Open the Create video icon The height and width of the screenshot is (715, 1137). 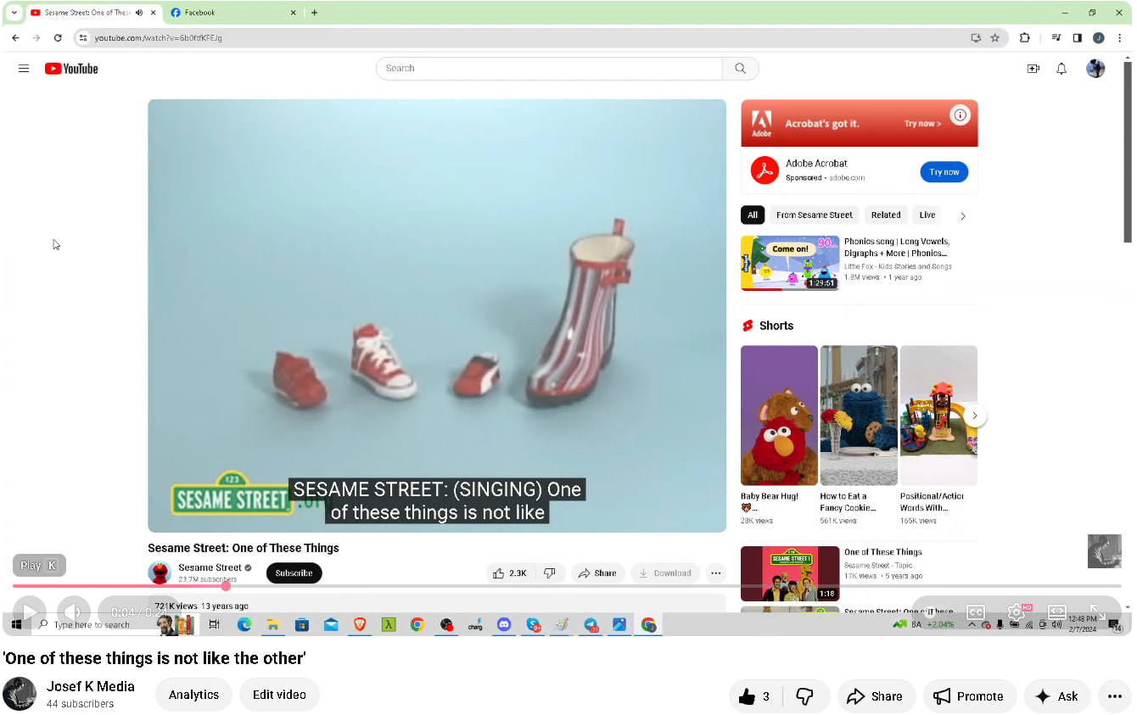(x=1033, y=69)
